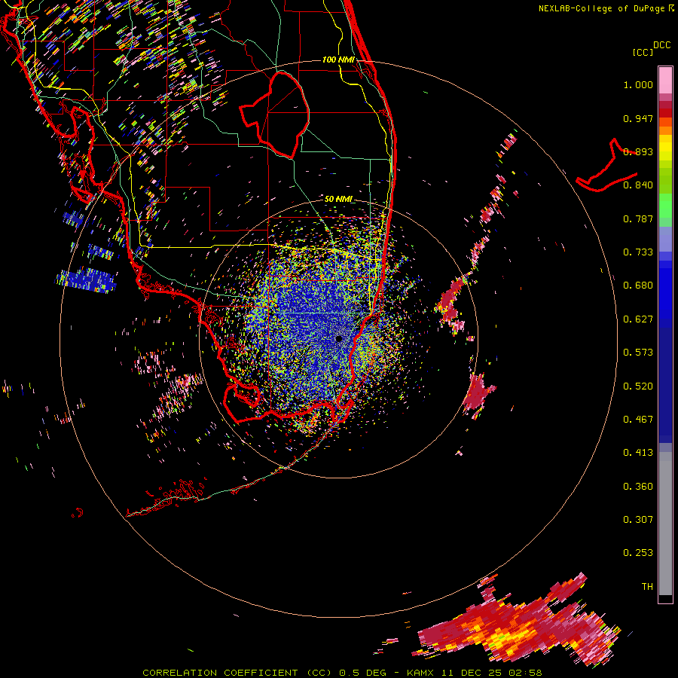The image size is (678, 678).
Task: Select the 0.947 scale value
Action: [x=638, y=118]
